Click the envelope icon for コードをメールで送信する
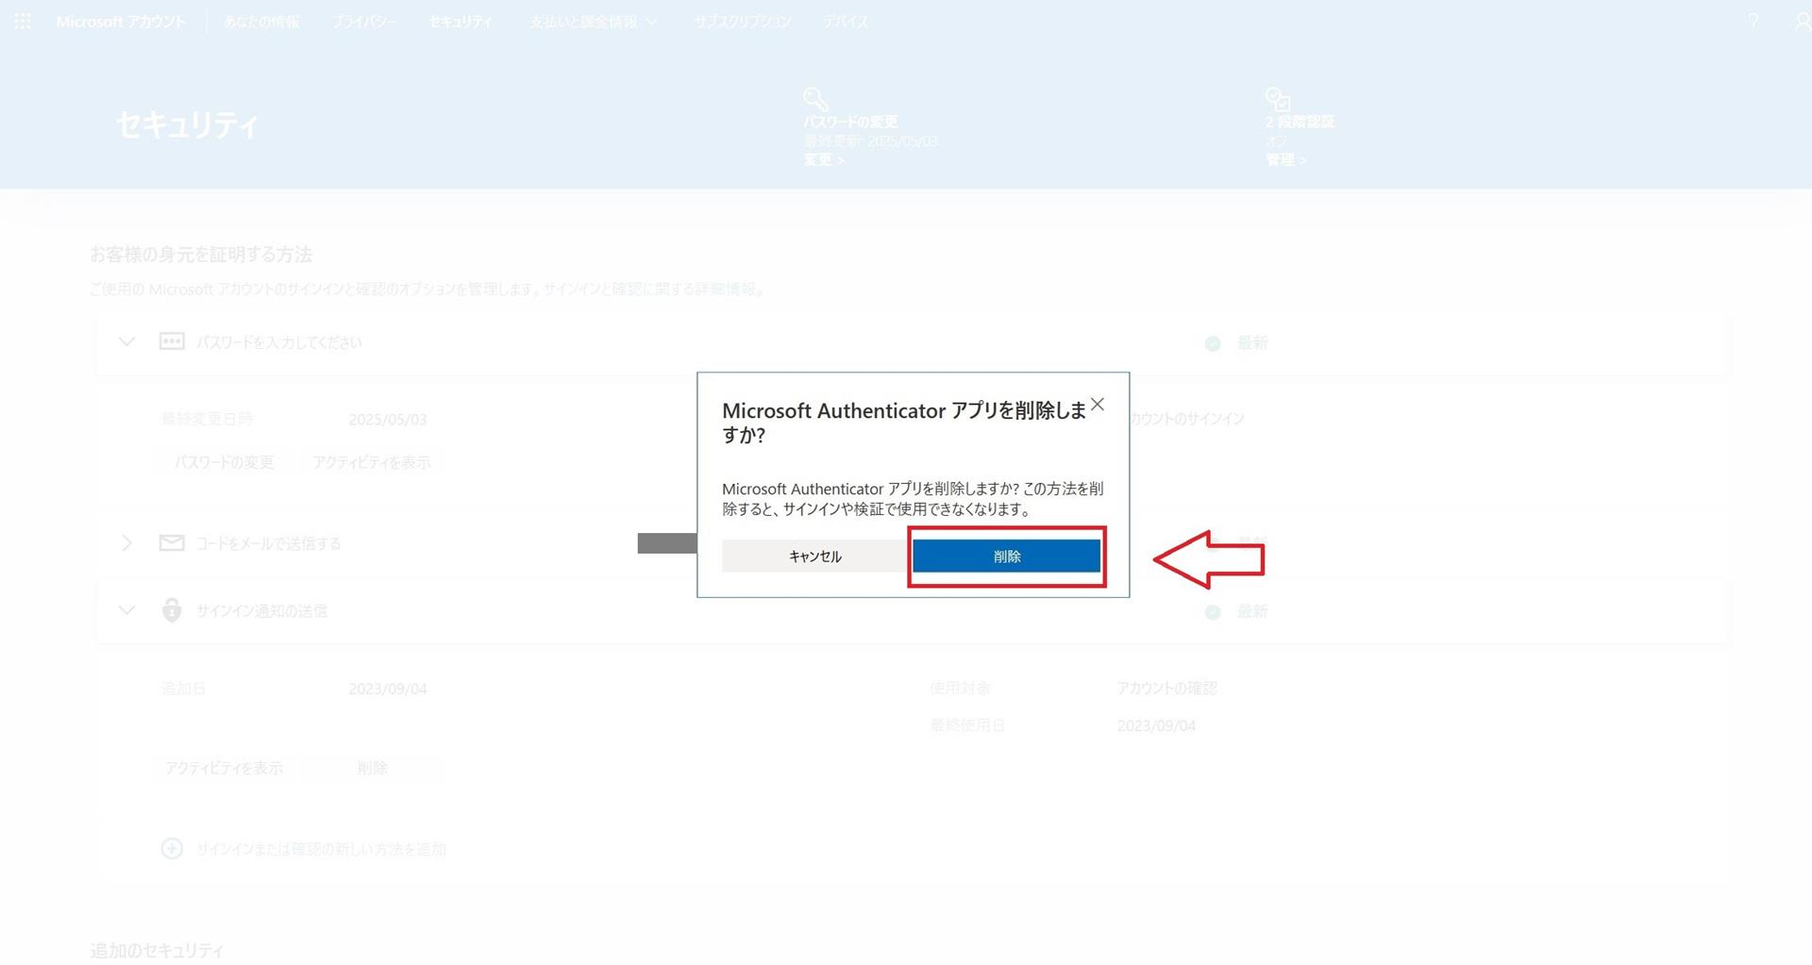Image resolution: width=1812 pixels, height=965 pixels. (x=171, y=542)
